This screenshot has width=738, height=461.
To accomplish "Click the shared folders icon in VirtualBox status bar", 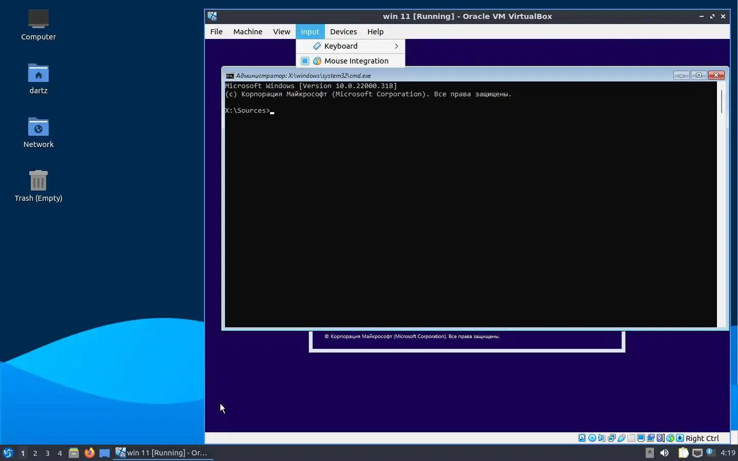I will (631, 438).
